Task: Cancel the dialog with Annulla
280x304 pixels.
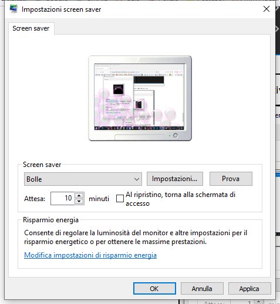Action: 202,289
